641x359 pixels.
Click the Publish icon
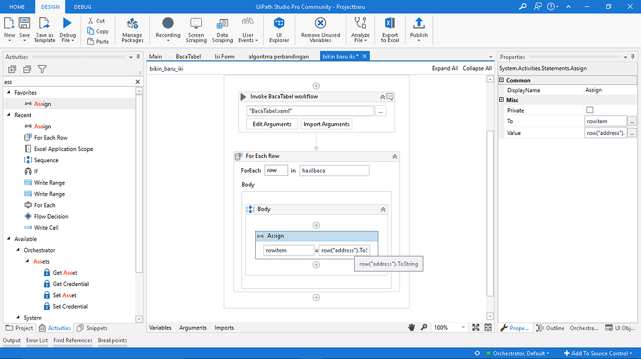(419, 24)
